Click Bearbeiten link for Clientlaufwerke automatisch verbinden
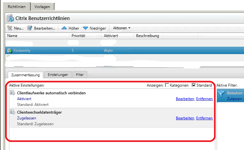This screenshot has height=150, width=244. pyautogui.click(x=185, y=99)
